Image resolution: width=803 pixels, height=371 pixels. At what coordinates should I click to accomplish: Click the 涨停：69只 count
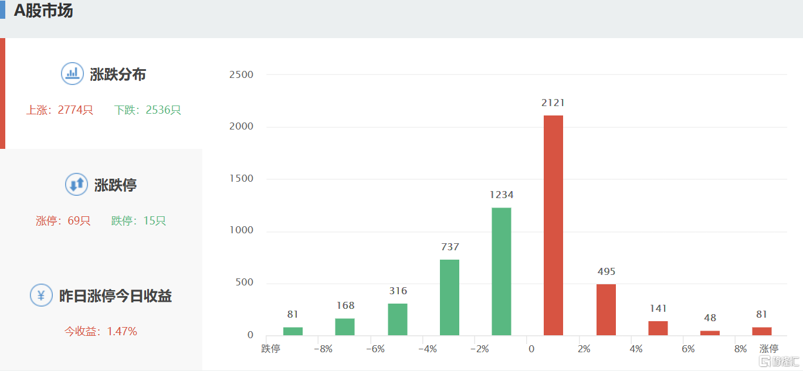coord(63,221)
